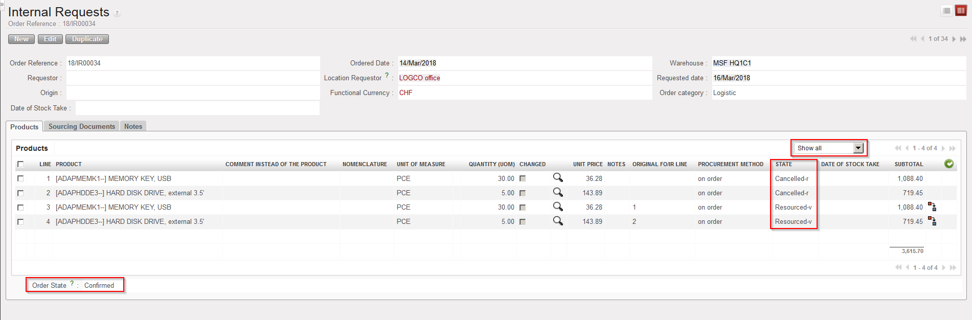Click the green checkmark in table header

pyautogui.click(x=949, y=164)
